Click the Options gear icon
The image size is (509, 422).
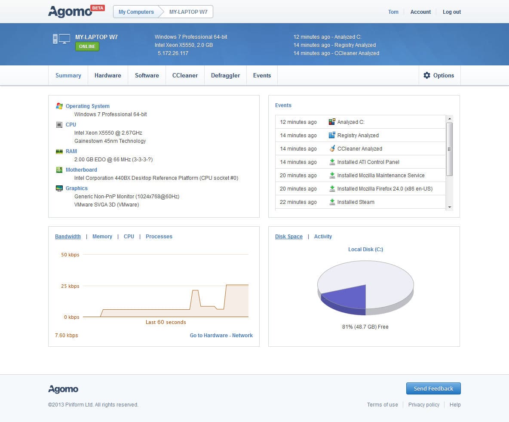(426, 75)
